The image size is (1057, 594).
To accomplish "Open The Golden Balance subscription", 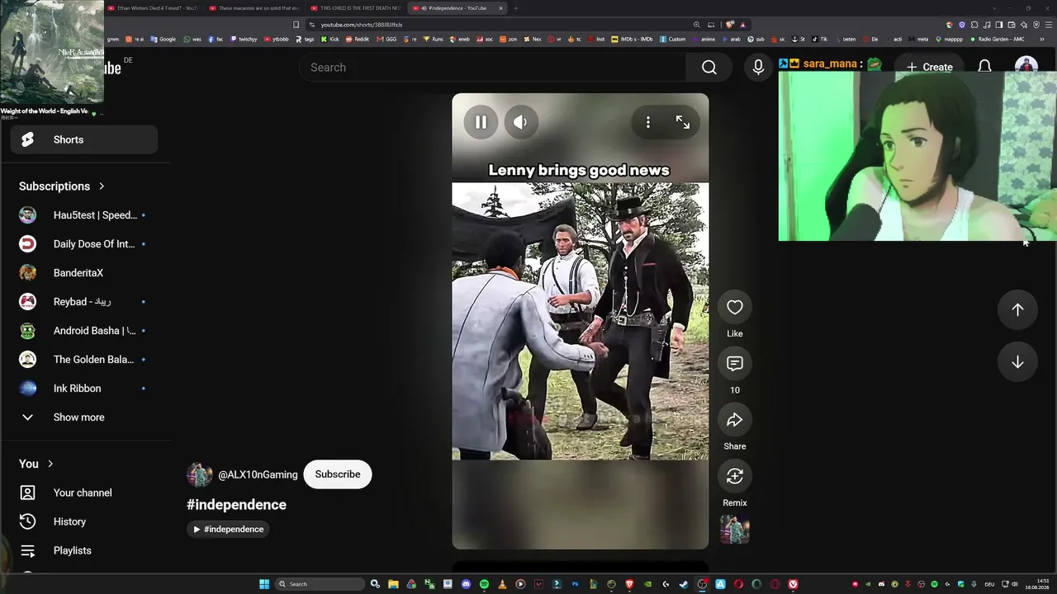I will (x=84, y=360).
